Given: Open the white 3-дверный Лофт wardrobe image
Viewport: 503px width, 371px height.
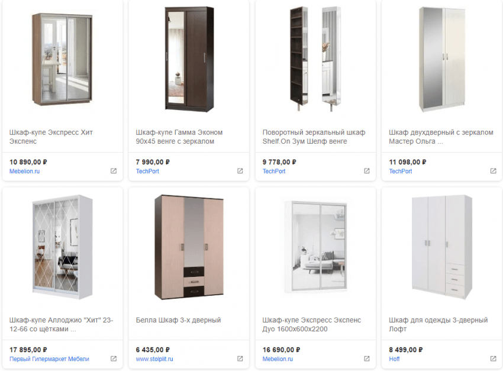Looking at the screenshot, I should pyautogui.click(x=441, y=246).
